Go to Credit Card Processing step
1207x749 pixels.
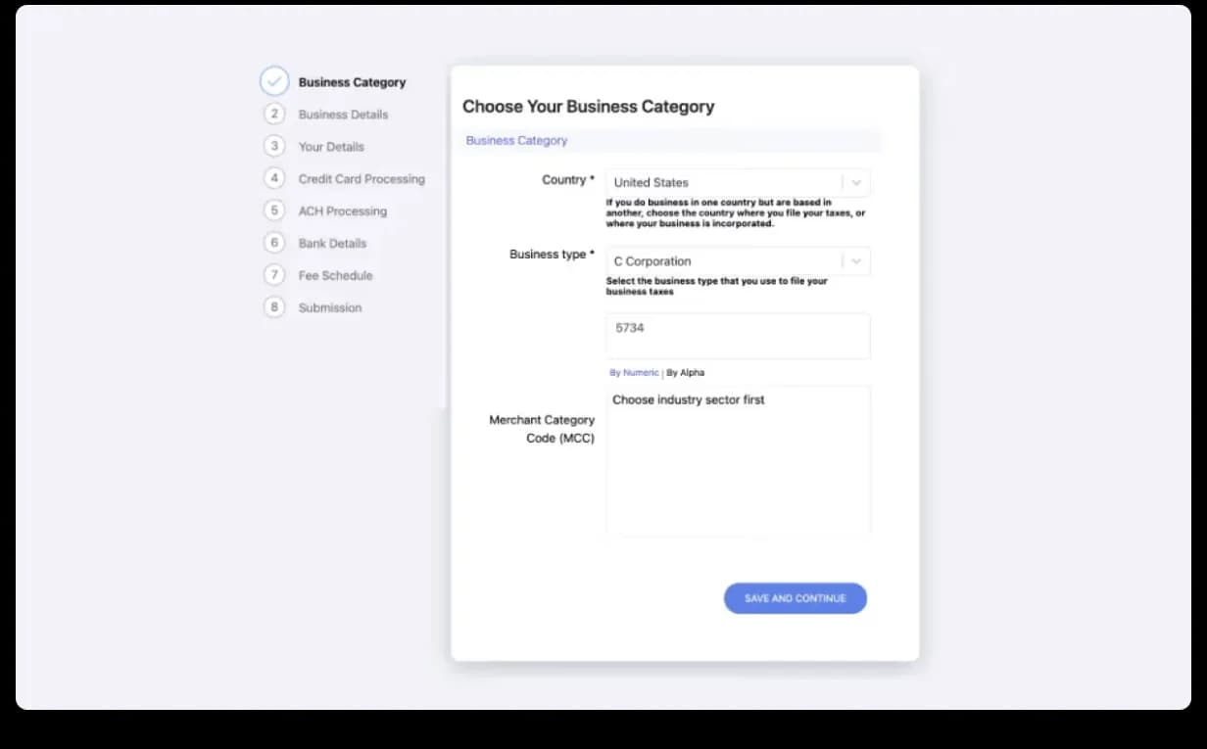click(x=362, y=179)
